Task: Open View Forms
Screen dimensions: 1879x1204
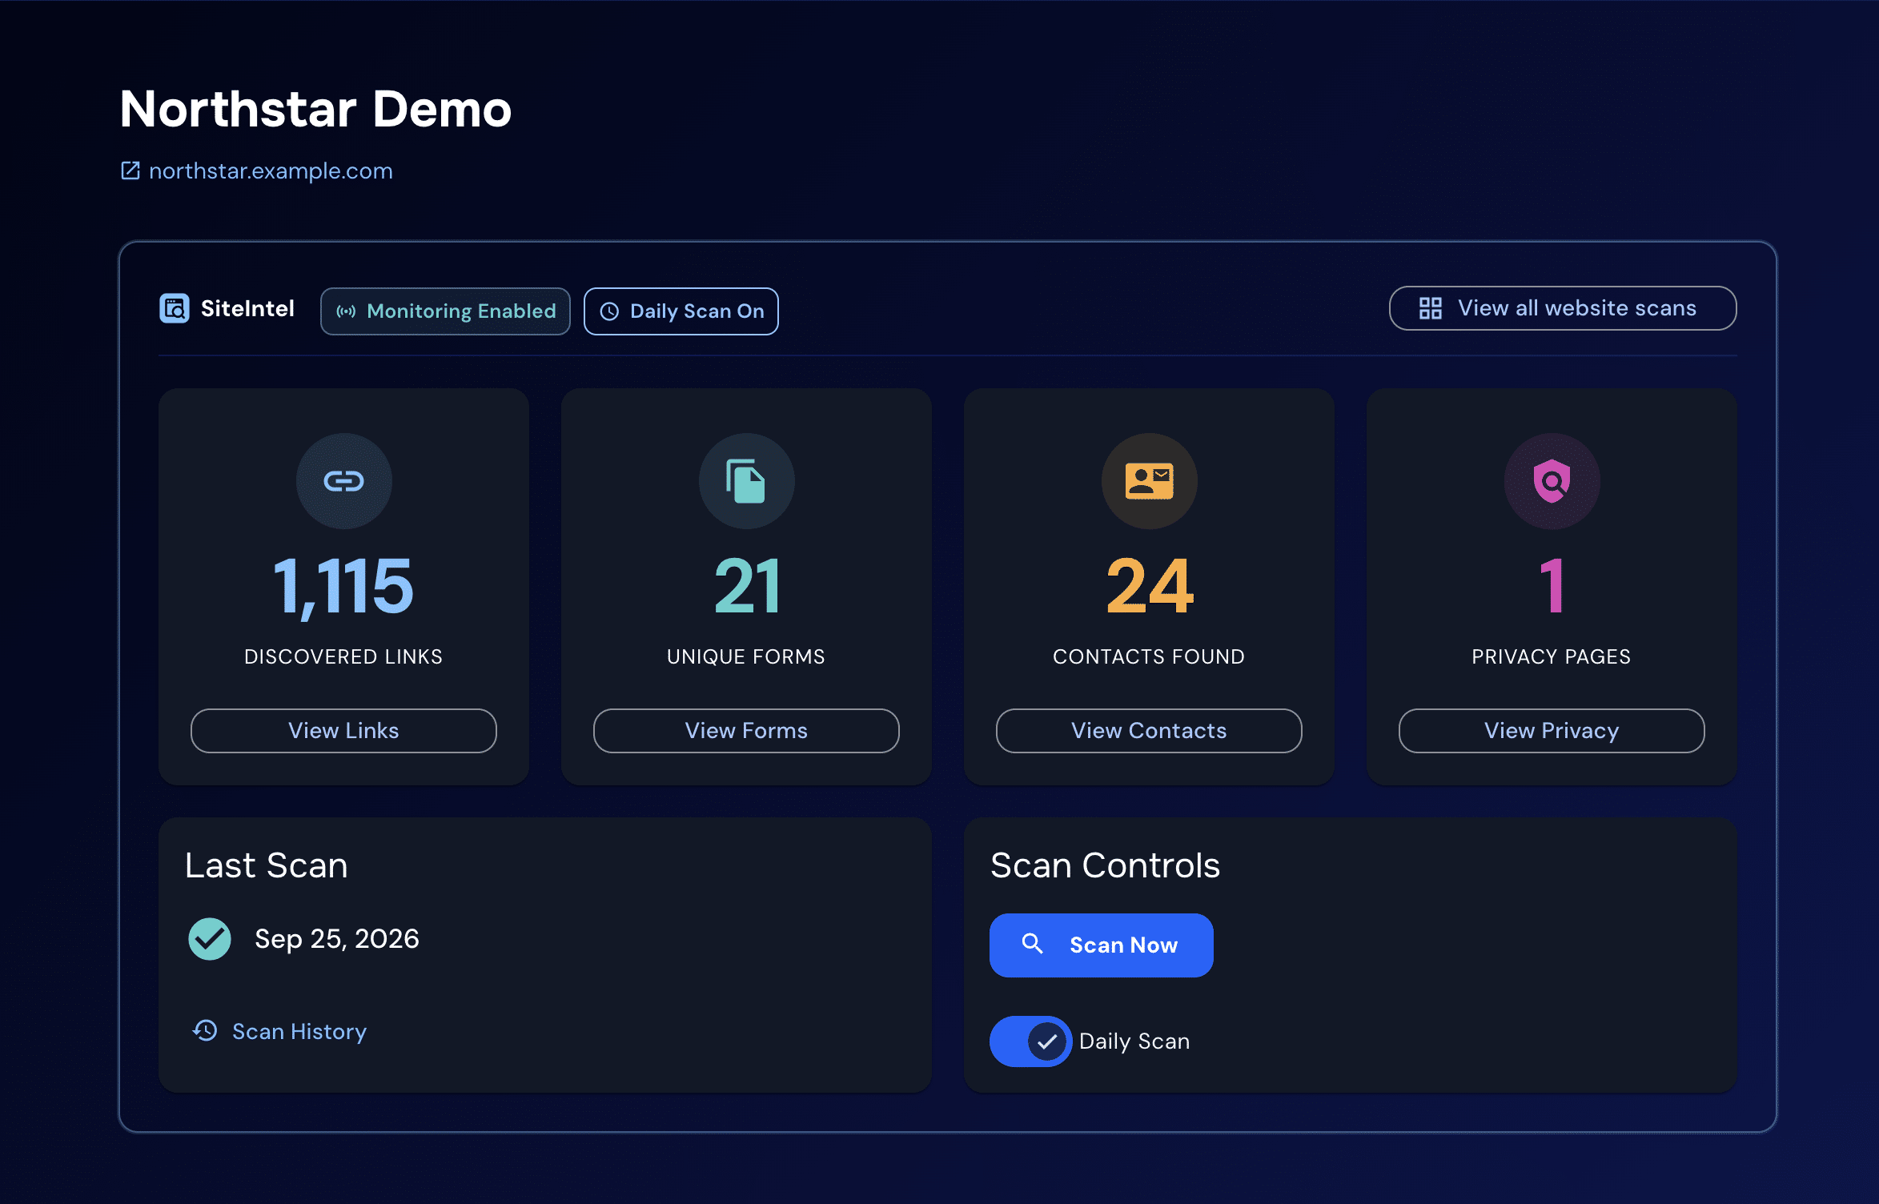Action: [x=746, y=731]
